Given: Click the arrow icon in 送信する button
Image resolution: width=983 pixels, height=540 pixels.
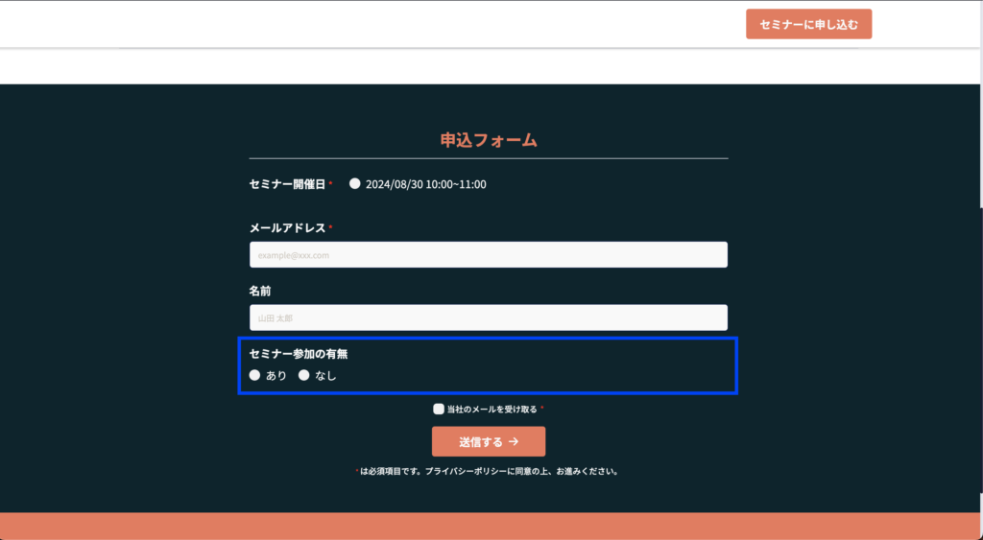Looking at the screenshot, I should pos(514,442).
